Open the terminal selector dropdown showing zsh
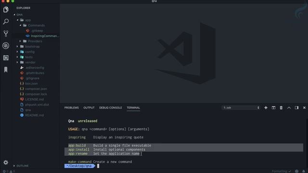308x173 pixels. point(241,108)
